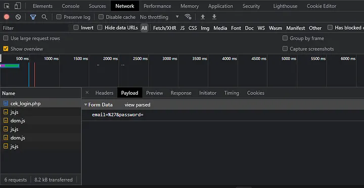
Task: Filter requests by Manifest type
Action: [296, 28]
